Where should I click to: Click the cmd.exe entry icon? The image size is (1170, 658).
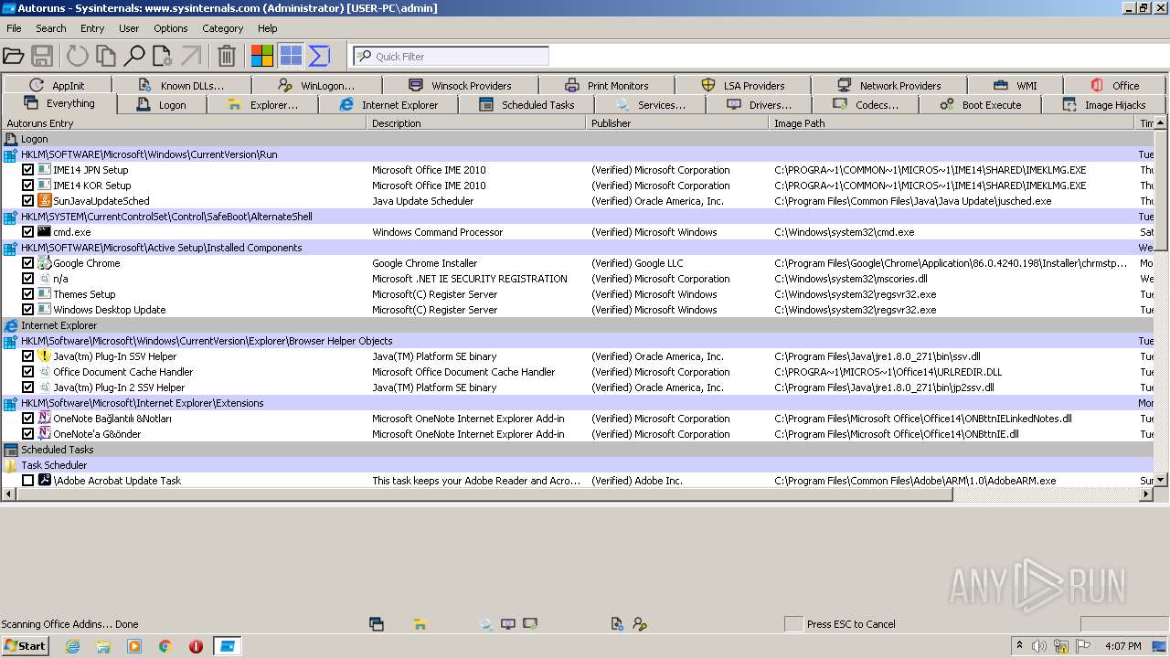[44, 232]
